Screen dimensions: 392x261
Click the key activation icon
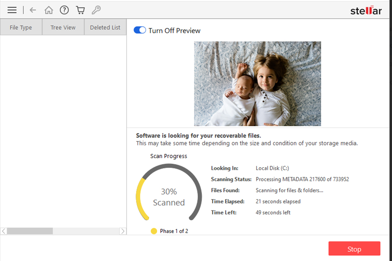(96, 10)
